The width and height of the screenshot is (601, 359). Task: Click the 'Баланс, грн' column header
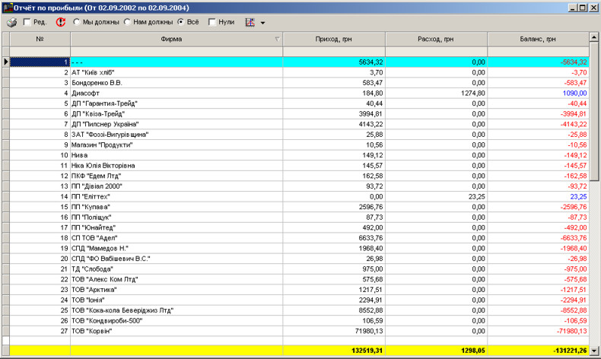[x=538, y=38]
